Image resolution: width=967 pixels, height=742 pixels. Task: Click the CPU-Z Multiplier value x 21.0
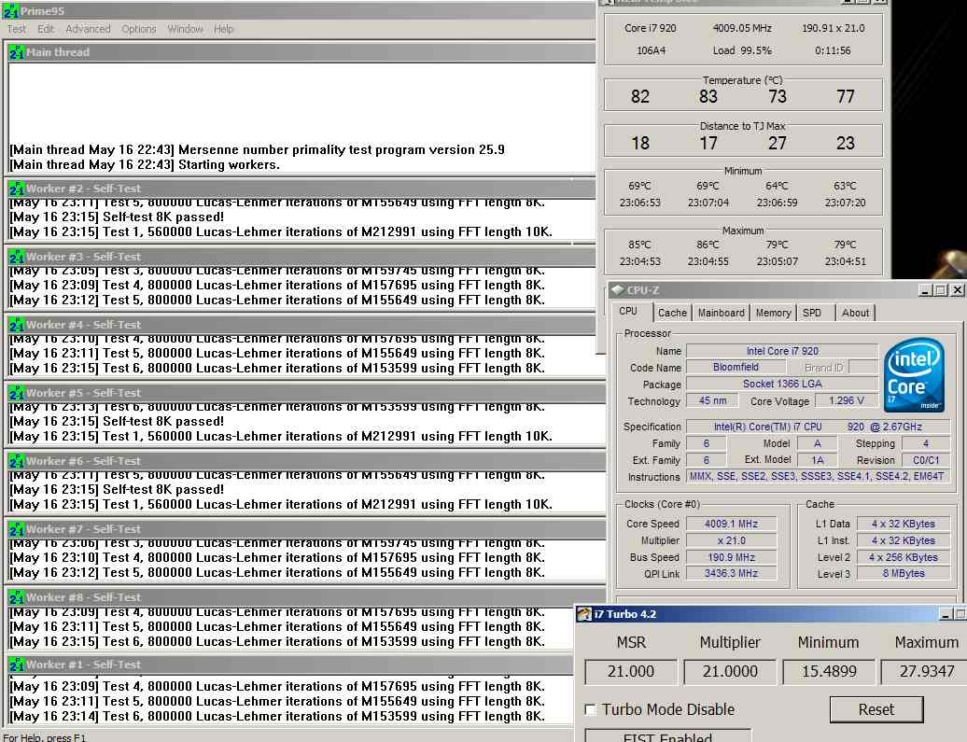731,541
